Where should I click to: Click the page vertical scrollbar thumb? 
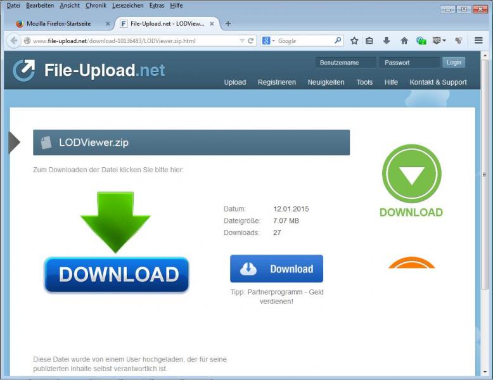[485, 174]
